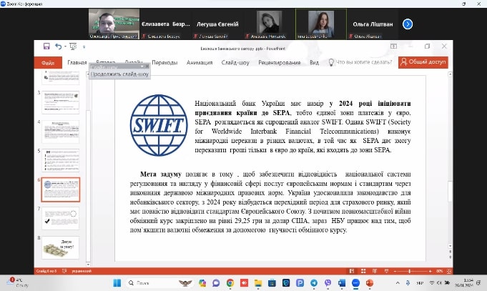Click the 'Что вы хотите сделать?' search field

(360, 62)
